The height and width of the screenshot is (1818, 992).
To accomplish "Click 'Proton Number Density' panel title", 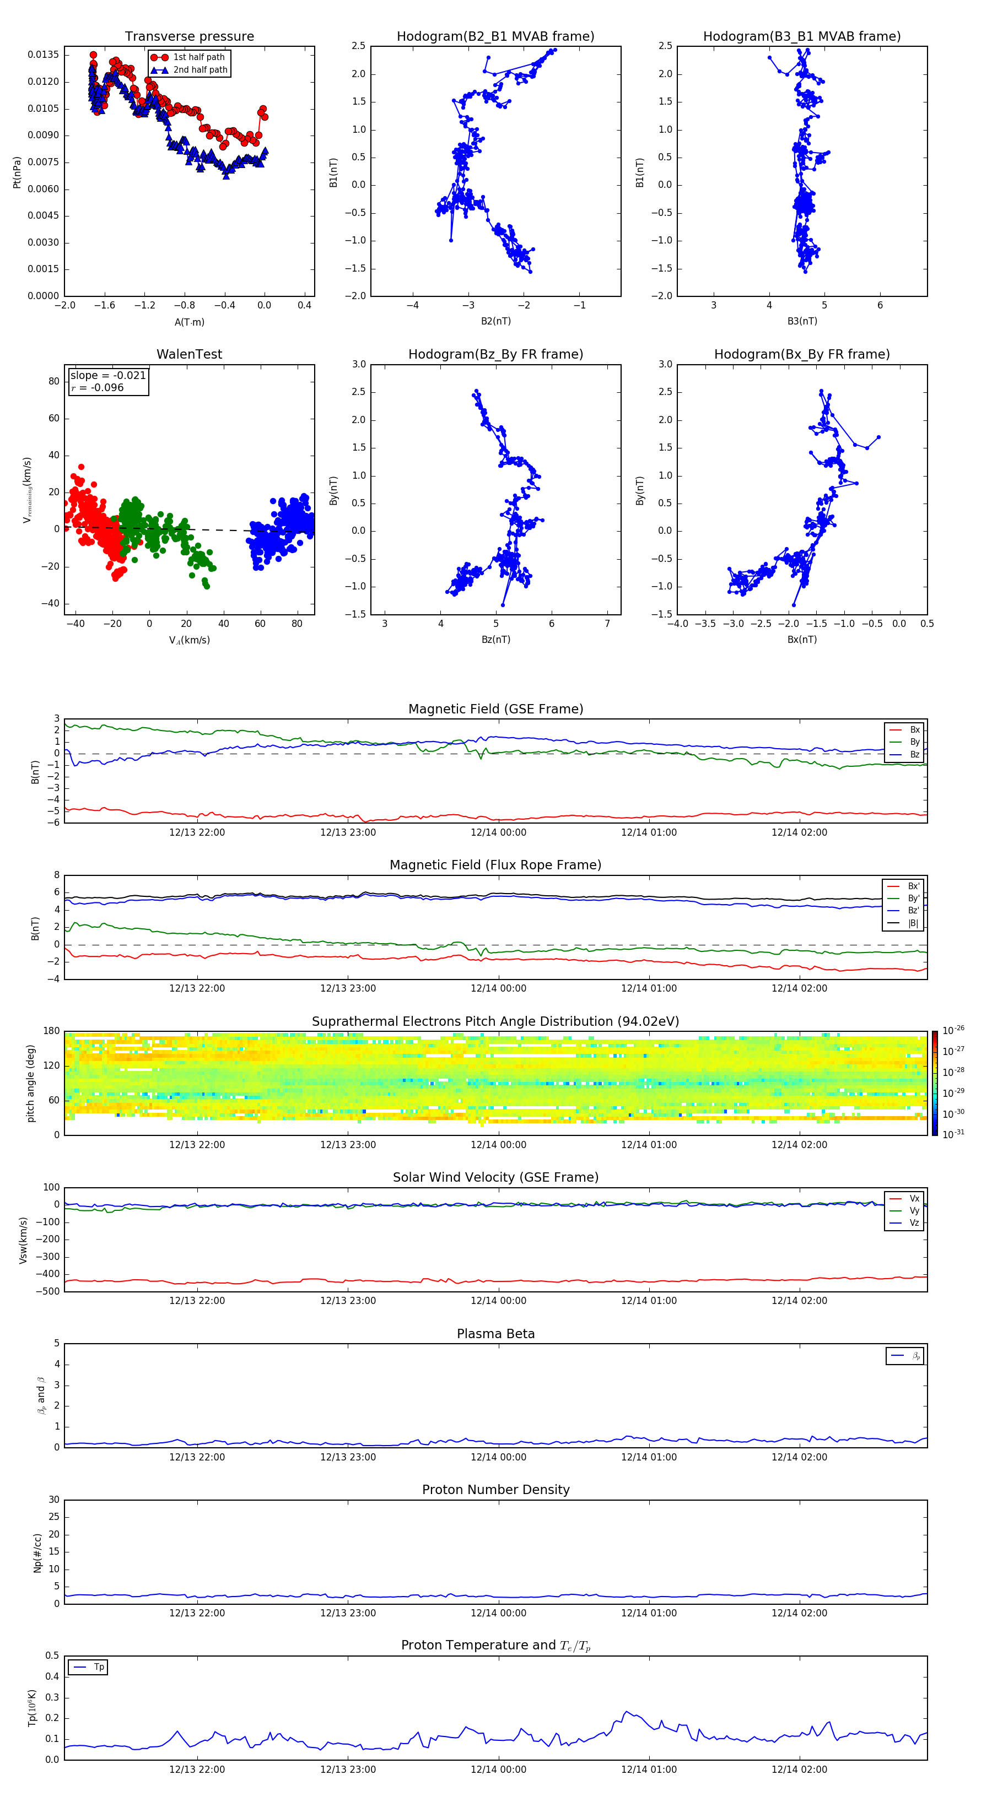I will (x=495, y=1490).
